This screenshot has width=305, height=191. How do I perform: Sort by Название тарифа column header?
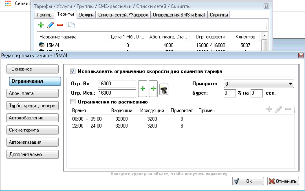click(x=72, y=37)
